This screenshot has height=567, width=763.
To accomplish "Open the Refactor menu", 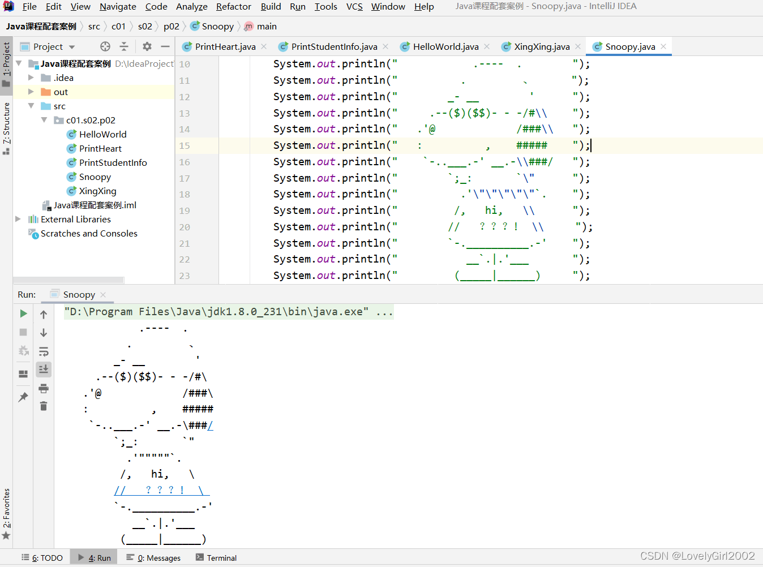I will tap(234, 6).
